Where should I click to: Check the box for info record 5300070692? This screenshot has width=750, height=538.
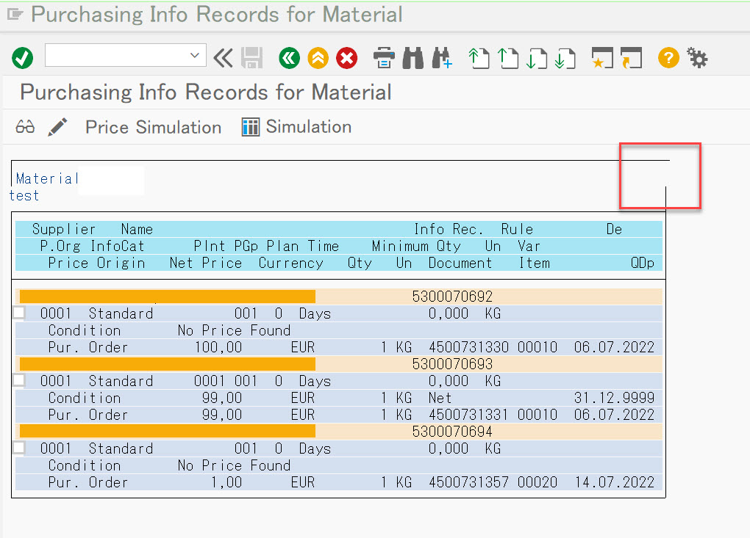pyautogui.click(x=19, y=313)
